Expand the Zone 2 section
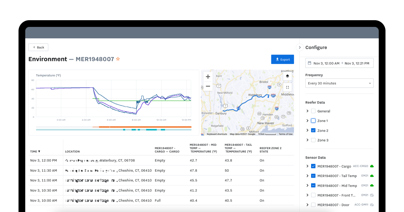Image resolution: width=404 pixels, height=212 pixels. click(x=307, y=130)
